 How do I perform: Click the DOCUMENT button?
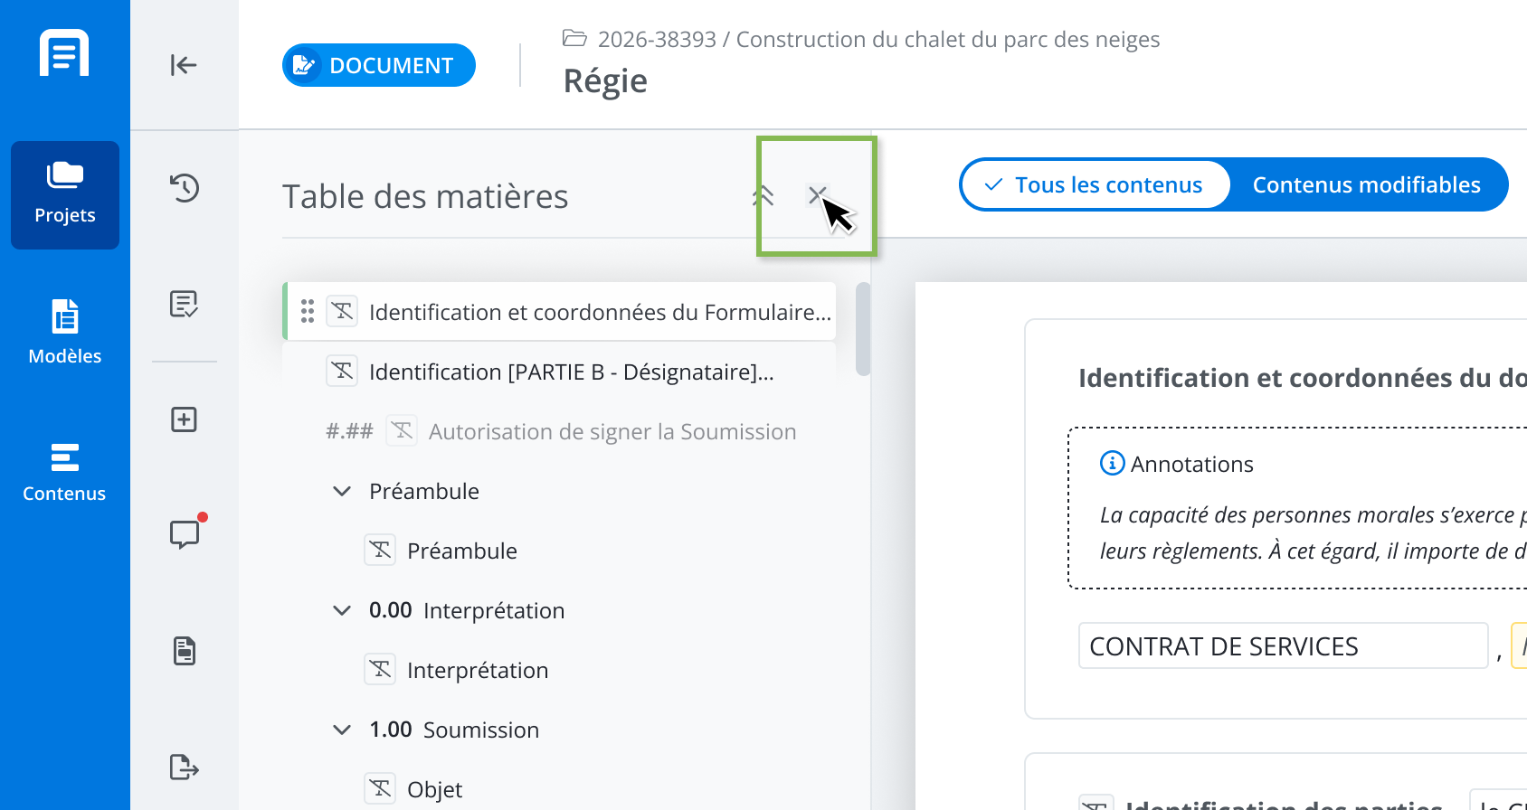(x=379, y=65)
